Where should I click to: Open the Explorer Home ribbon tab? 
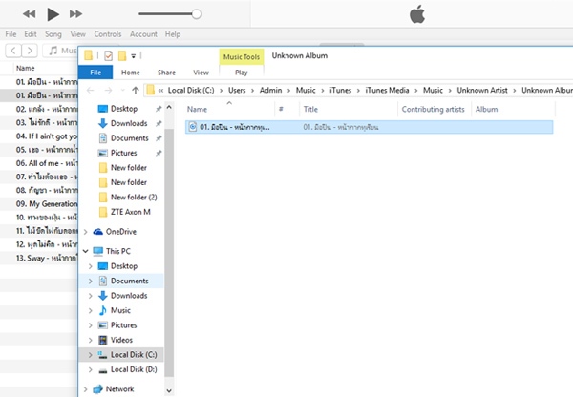pos(131,73)
